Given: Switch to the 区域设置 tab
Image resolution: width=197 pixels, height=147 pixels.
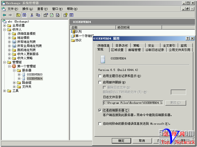Looking at the screenshot, I should pos(117,50).
